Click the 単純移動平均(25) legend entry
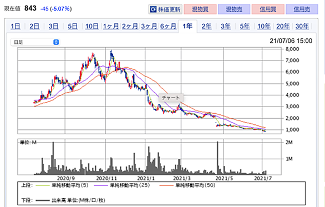 (x=122, y=185)
